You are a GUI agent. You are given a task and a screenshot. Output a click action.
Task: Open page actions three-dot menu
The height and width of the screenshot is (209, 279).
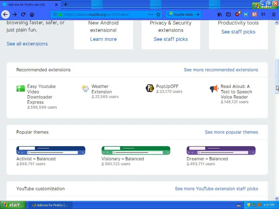tap(150, 14)
